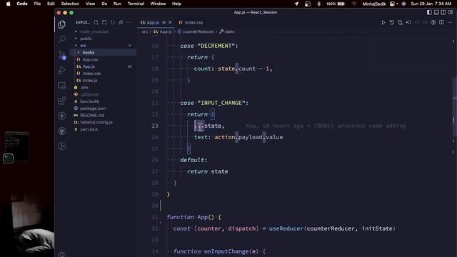
Task: Close the App.js editor tab
Action: click(170, 22)
